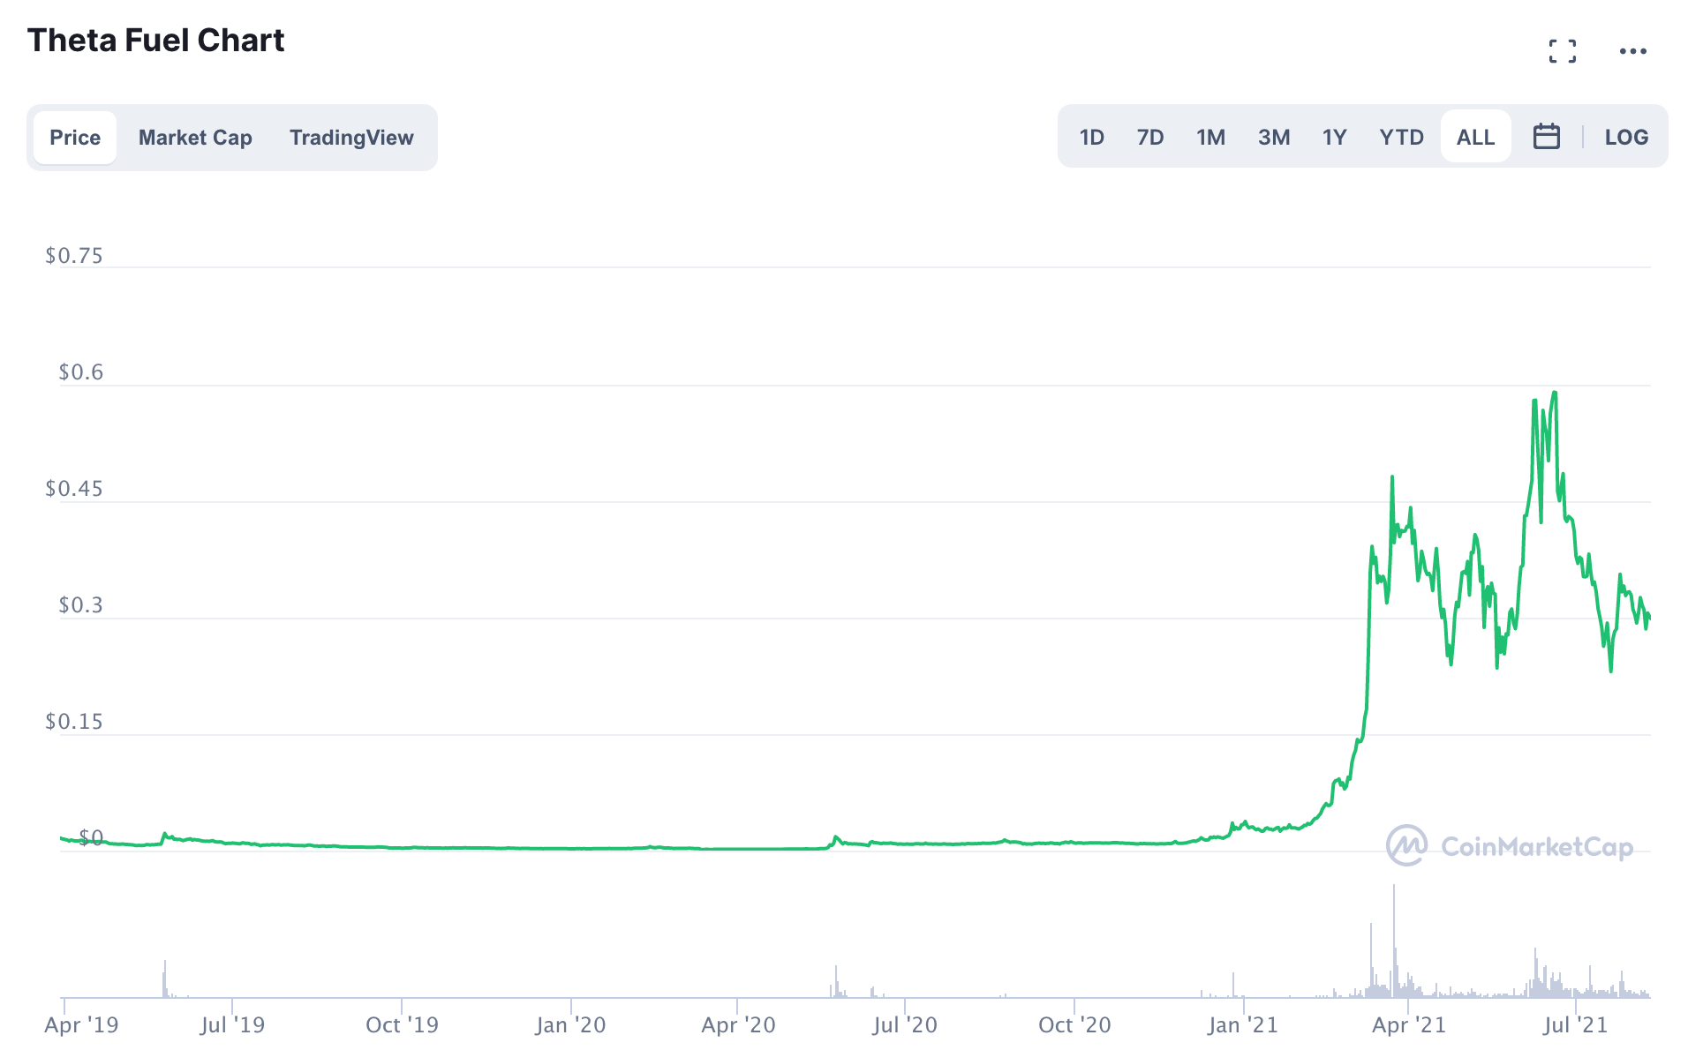
Task: Click the Jan '21 timeline marker
Action: (x=1242, y=1024)
